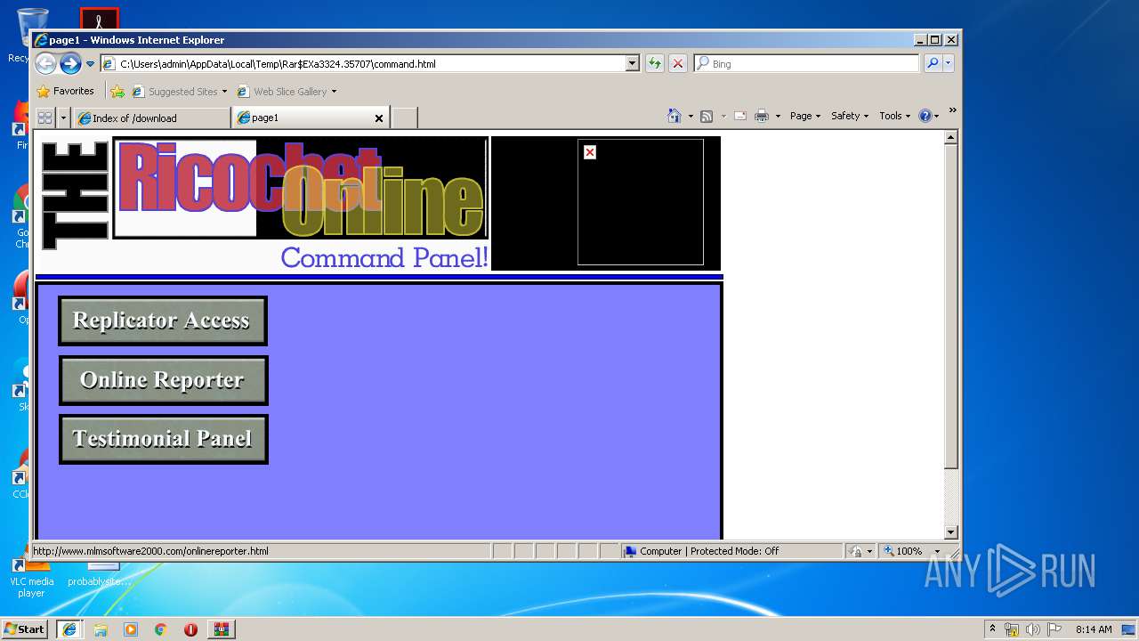Open Windows Explorer folder taskbar icon

[100, 629]
